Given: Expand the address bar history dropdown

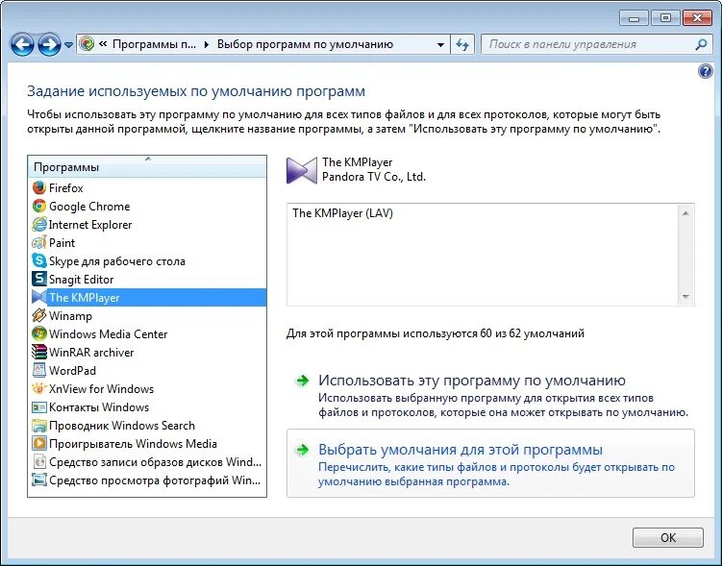Looking at the screenshot, I should [x=440, y=44].
